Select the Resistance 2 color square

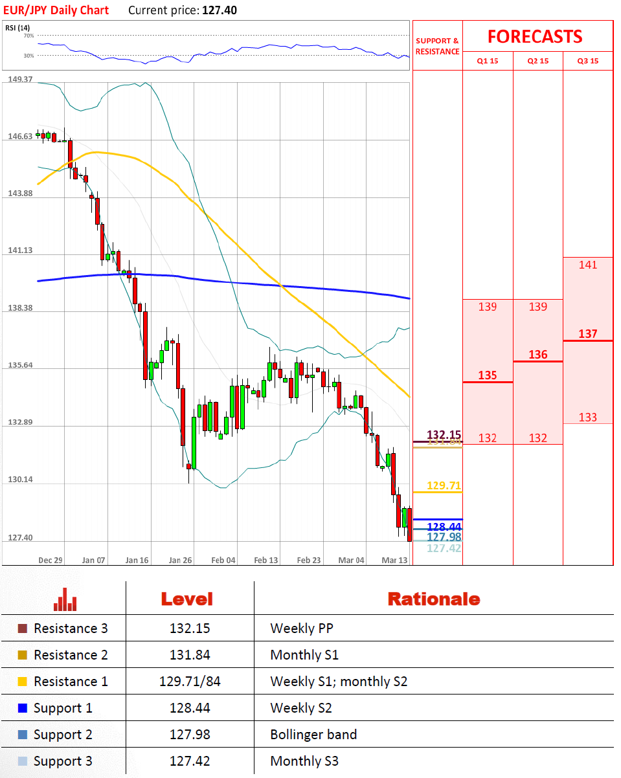click(23, 655)
